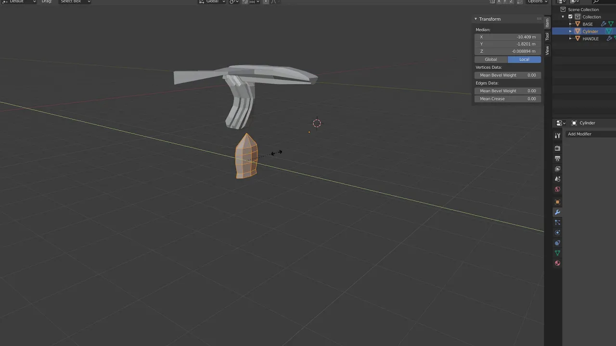Open the pivot point dropdown
616x346 pixels.
tap(234, 1)
